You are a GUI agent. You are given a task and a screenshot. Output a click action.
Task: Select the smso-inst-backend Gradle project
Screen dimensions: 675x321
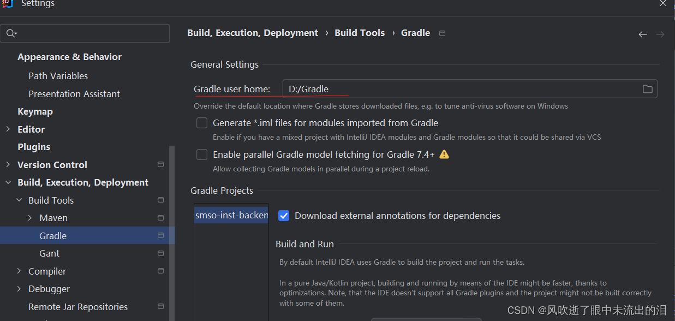[231, 215]
